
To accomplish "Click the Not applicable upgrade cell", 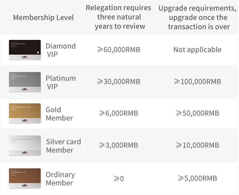I will 197,50.
